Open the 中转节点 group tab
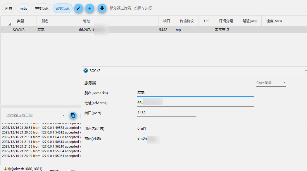The height and width of the screenshot is (171, 307). tap(42, 8)
